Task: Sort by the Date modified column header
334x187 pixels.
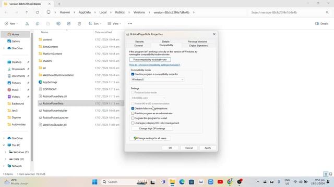Action: pos(103,32)
